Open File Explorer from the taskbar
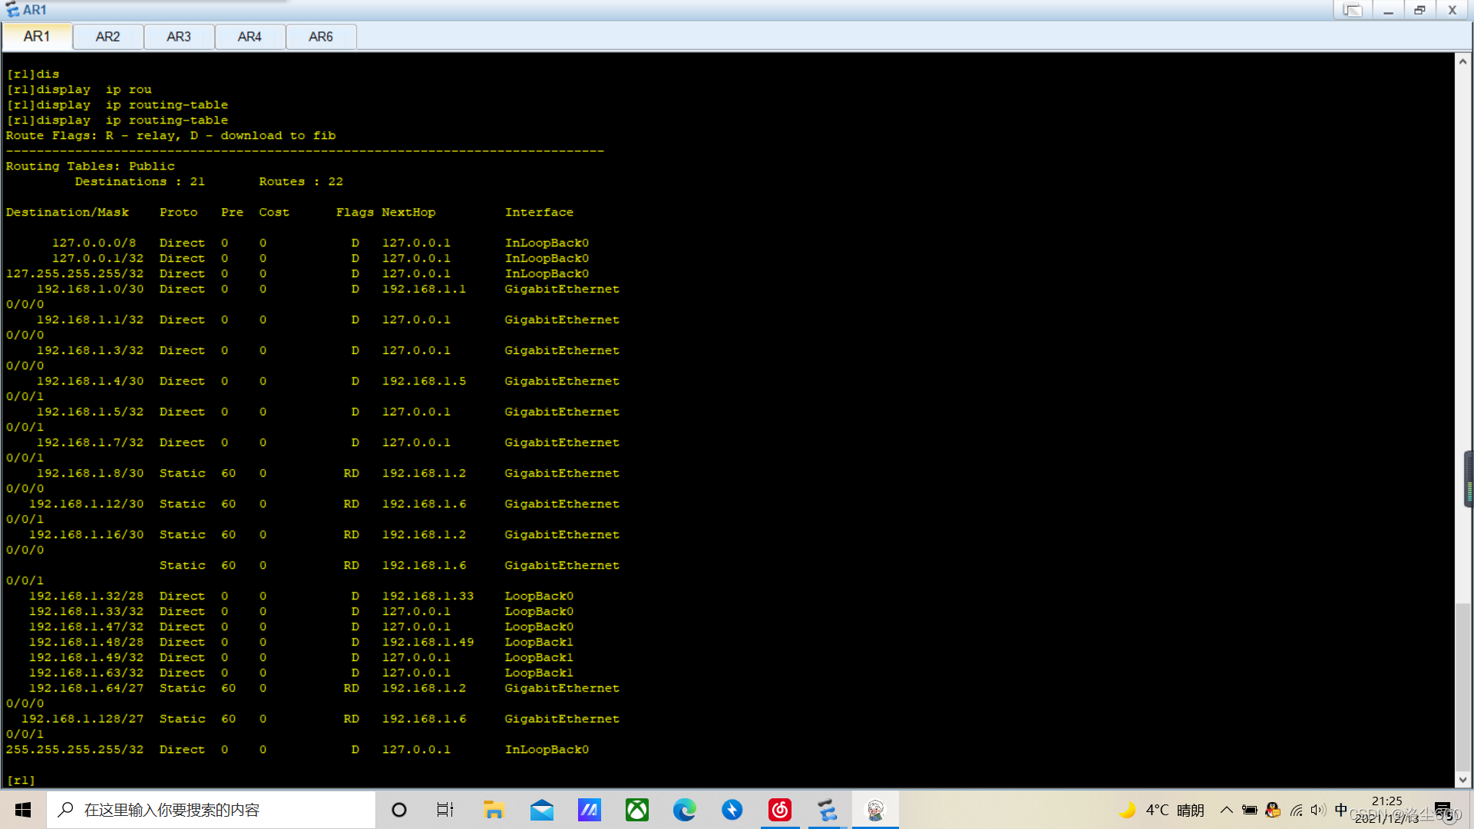Image resolution: width=1474 pixels, height=829 pixels. (493, 810)
